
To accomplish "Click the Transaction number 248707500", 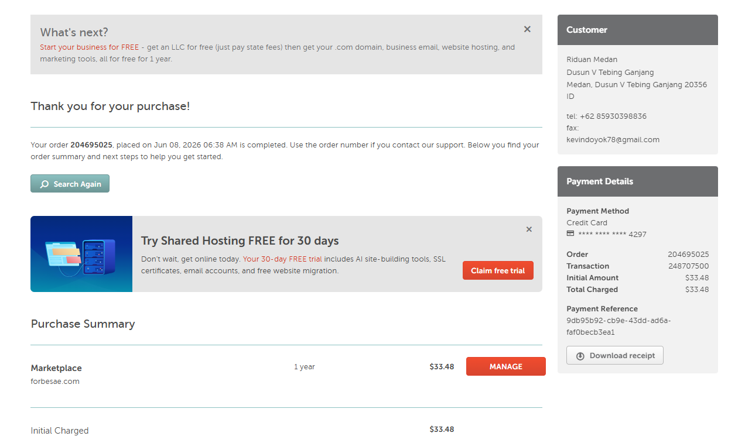I will 688,266.
